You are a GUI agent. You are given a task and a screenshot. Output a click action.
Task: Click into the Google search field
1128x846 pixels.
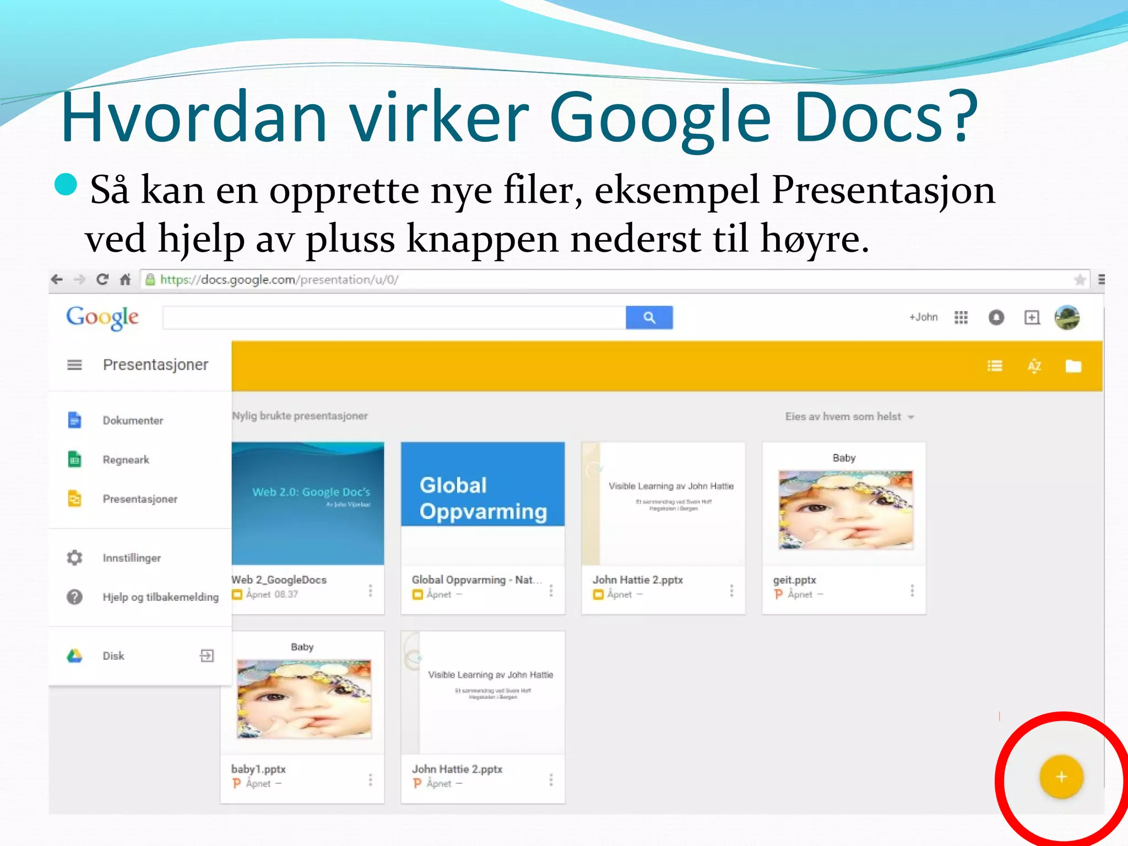coord(394,318)
